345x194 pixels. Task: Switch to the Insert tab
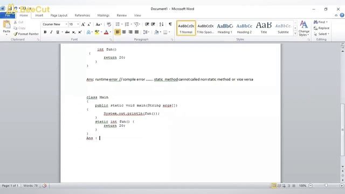(39, 16)
